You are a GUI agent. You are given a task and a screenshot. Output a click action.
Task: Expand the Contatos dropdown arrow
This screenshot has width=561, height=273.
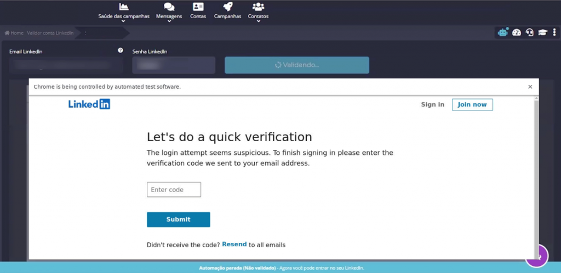(258, 21)
